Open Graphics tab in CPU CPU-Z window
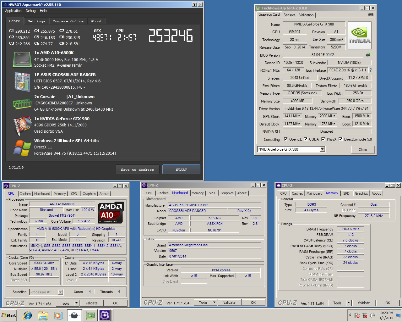 click(x=89, y=194)
